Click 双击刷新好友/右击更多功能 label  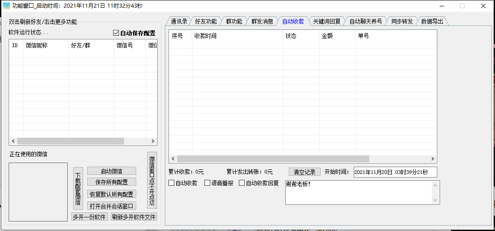click(43, 22)
